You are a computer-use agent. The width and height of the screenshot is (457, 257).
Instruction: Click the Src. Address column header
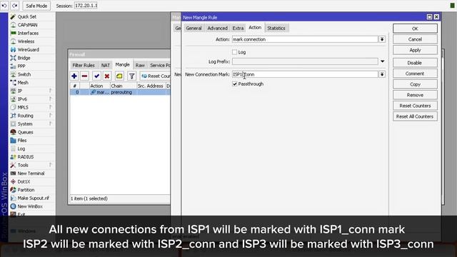click(151, 86)
